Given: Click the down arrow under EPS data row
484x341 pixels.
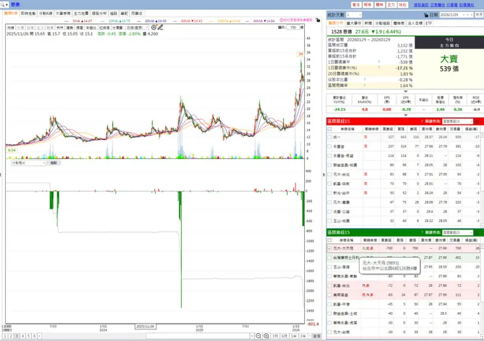Looking at the screenshot, I should coord(406,115).
